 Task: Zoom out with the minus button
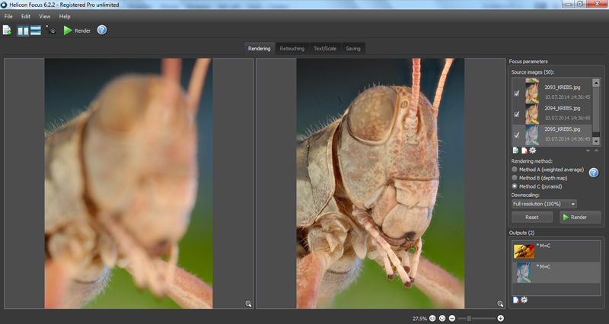point(451,318)
